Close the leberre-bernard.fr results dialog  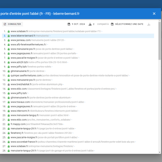[x=154, y=14]
